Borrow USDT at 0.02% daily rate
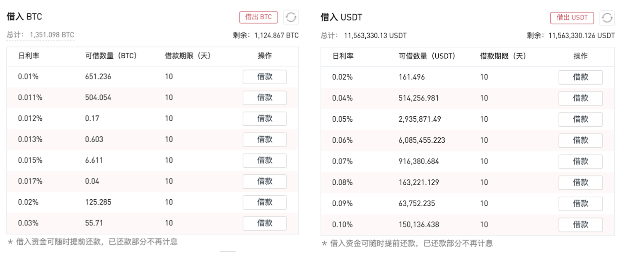The image size is (623, 257). 580,77
